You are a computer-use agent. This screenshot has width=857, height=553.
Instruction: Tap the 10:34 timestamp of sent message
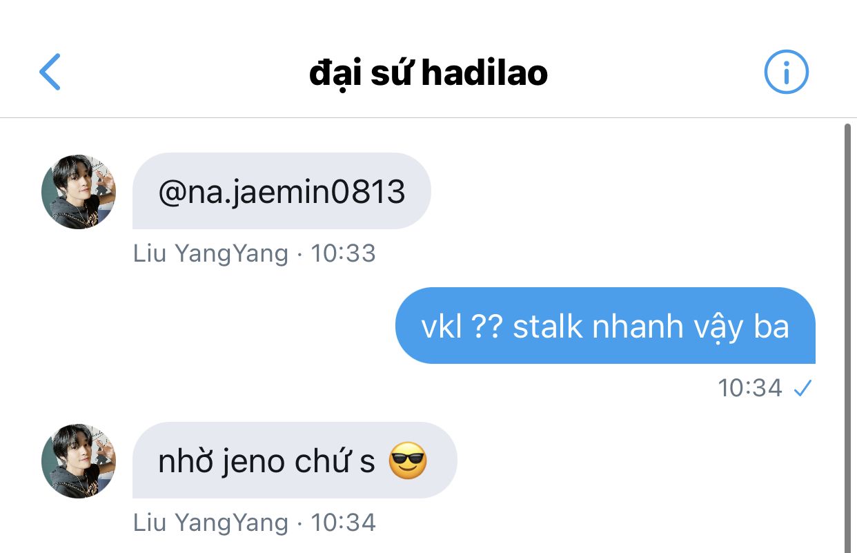pos(750,389)
